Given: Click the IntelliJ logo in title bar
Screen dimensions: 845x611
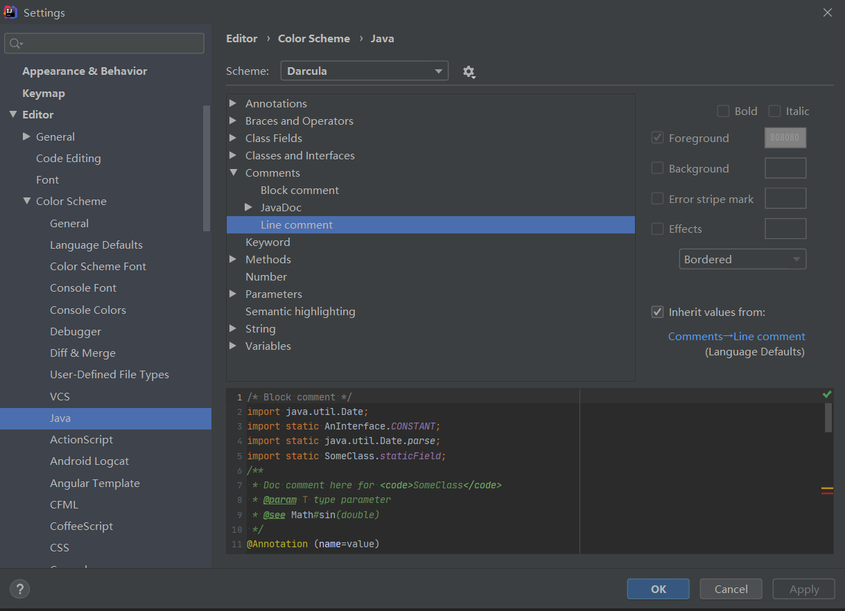Looking at the screenshot, I should pyautogui.click(x=11, y=12).
